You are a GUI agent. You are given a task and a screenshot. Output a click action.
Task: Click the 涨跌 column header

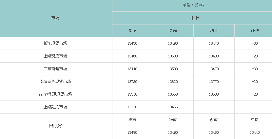(x=255, y=31)
